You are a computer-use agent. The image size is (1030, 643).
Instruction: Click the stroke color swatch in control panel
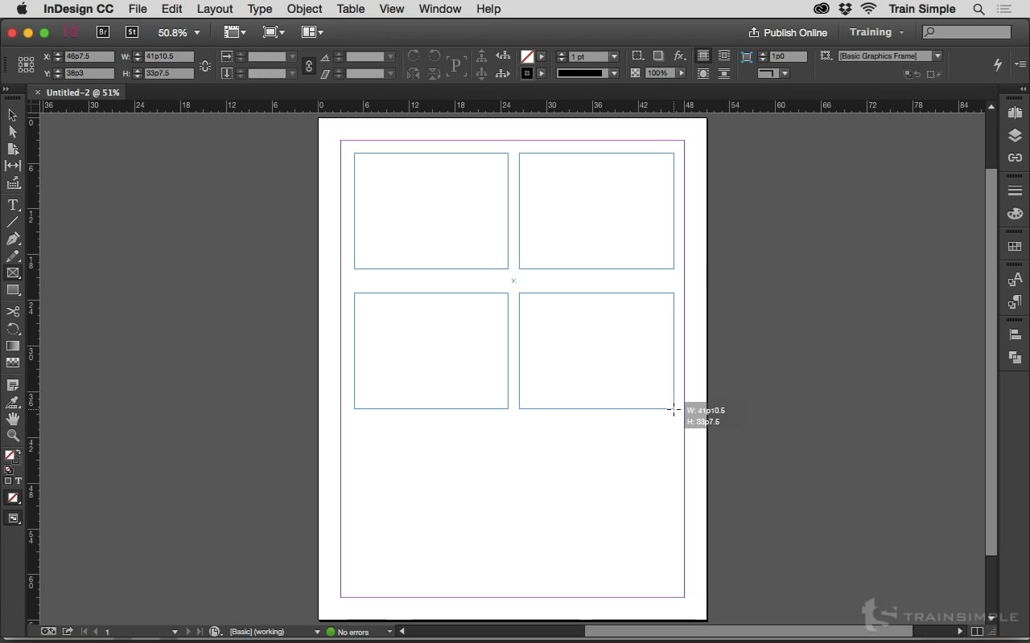click(x=527, y=73)
